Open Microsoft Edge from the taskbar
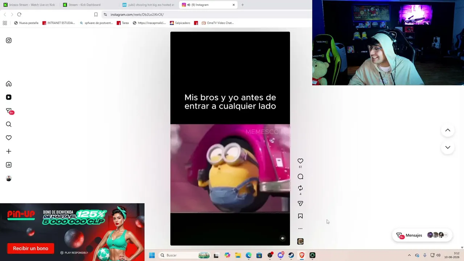464x261 pixels. point(248,255)
